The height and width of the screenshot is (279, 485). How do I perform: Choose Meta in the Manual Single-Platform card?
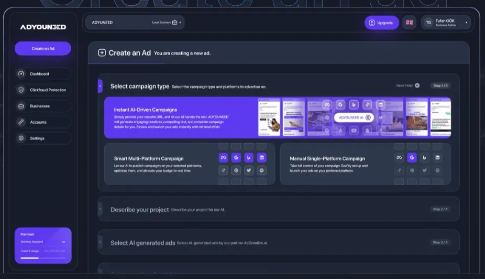399,158
